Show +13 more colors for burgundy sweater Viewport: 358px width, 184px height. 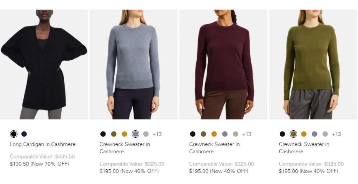247,134
